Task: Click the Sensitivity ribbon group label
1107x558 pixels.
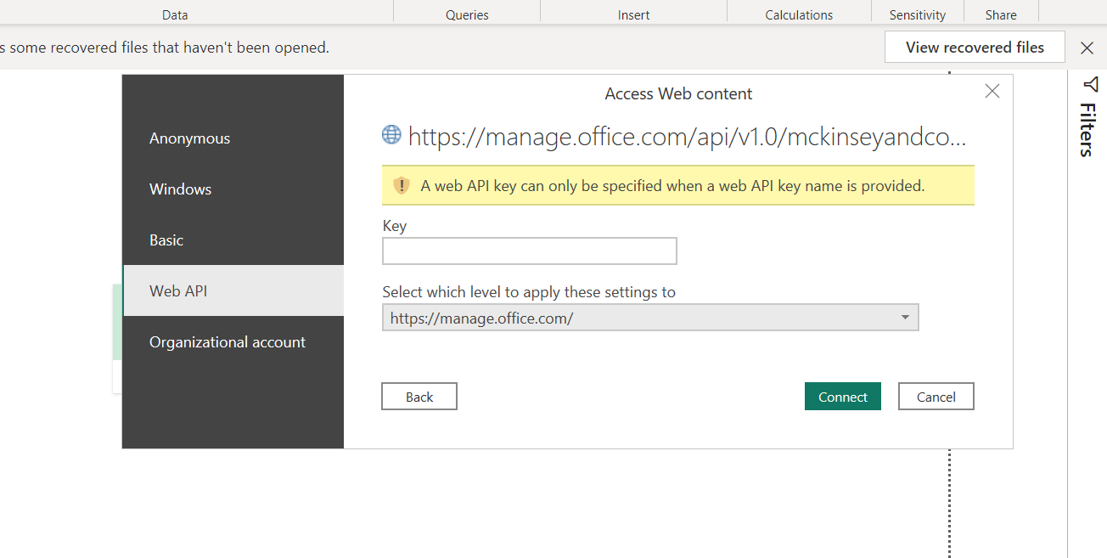Action: coord(918,14)
